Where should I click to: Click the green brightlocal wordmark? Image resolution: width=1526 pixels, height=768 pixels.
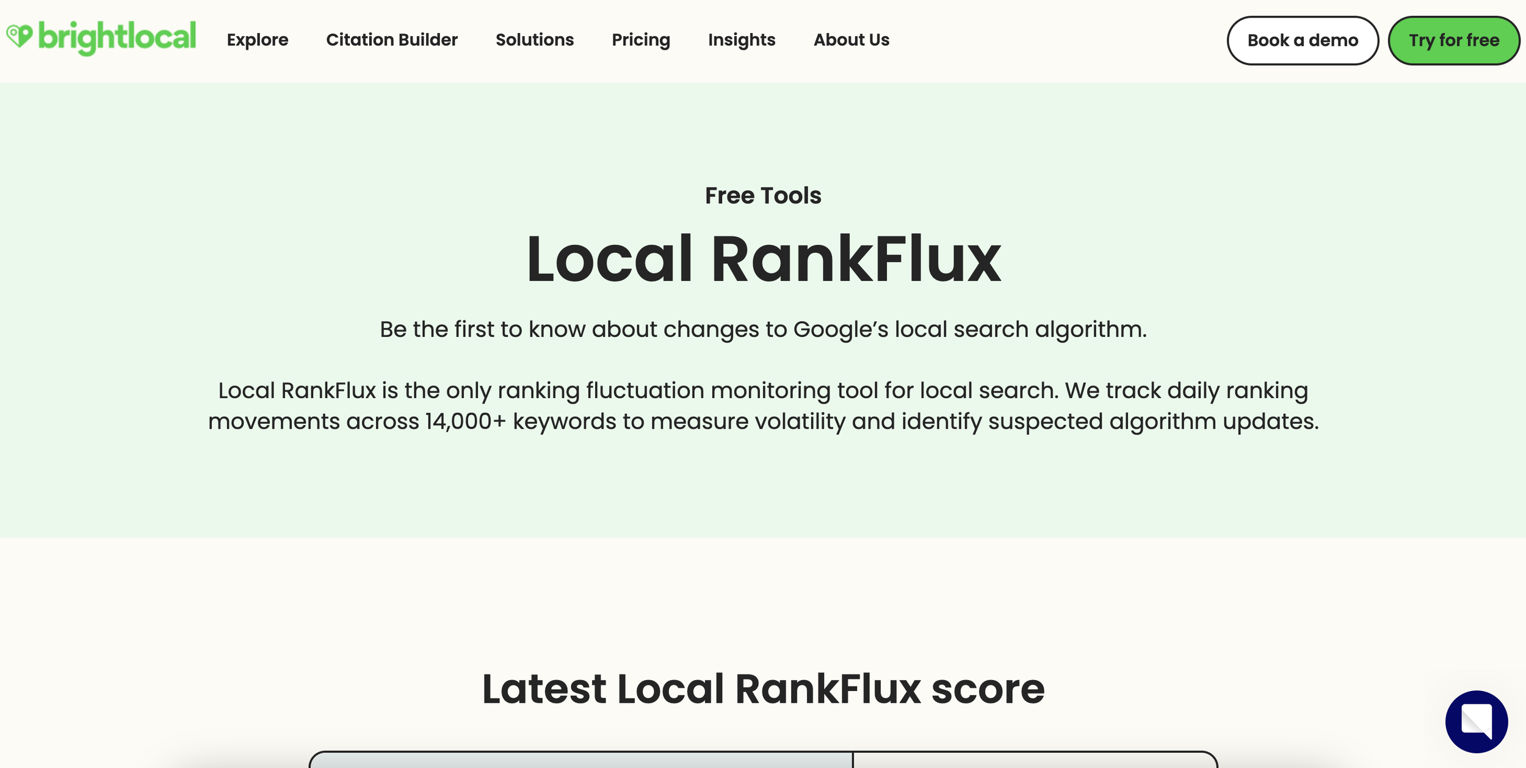click(117, 37)
